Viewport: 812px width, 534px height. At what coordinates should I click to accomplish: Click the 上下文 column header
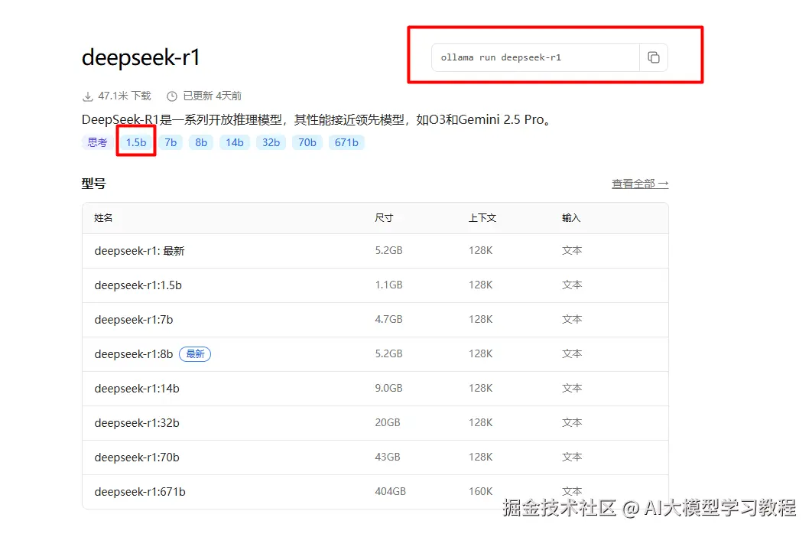482,218
